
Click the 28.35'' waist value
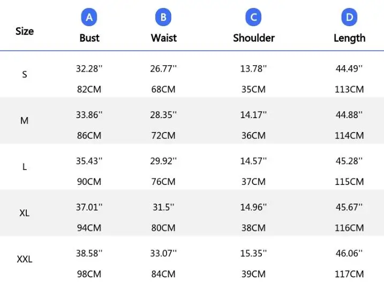click(x=163, y=114)
